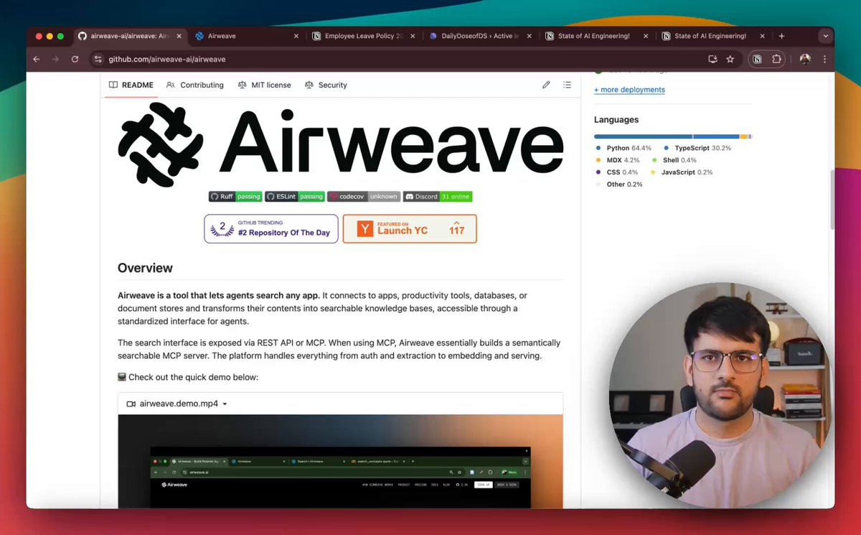
Task: Click the codecov unknown badge
Action: [364, 196]
